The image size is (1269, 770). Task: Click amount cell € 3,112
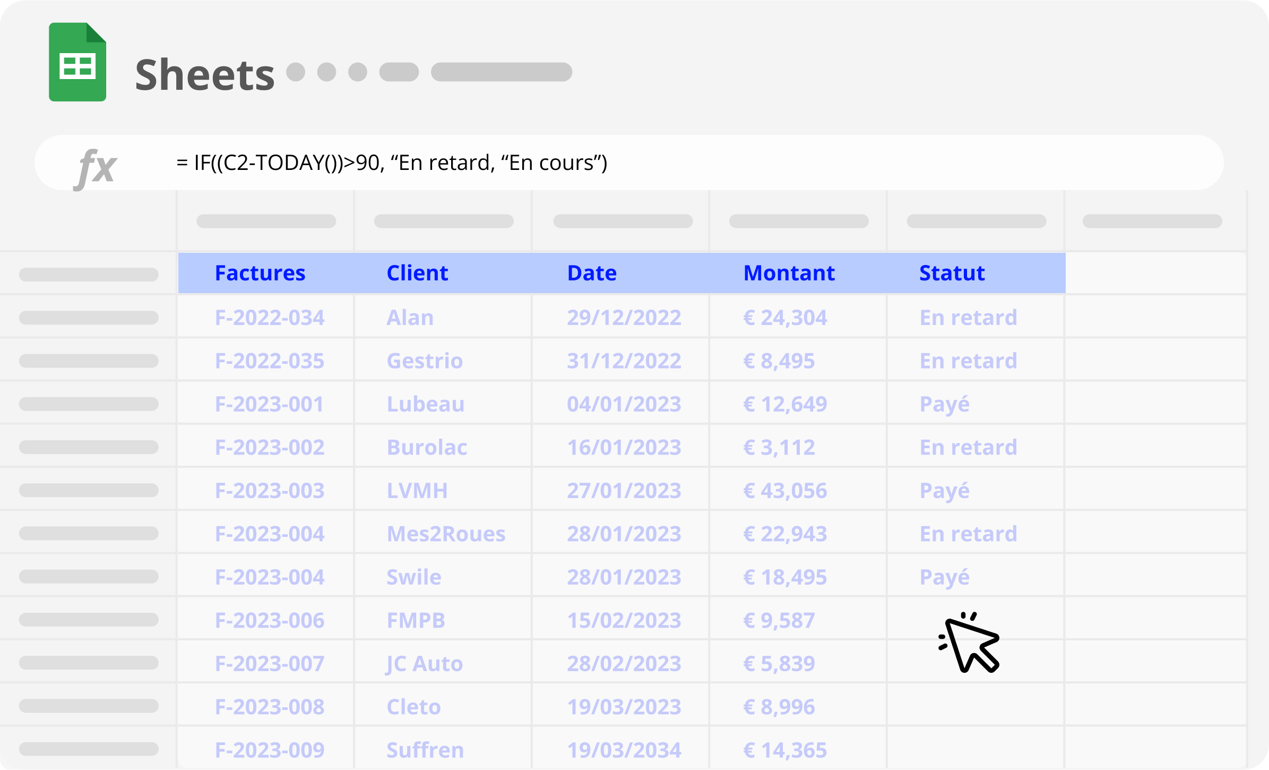(779, 448)
